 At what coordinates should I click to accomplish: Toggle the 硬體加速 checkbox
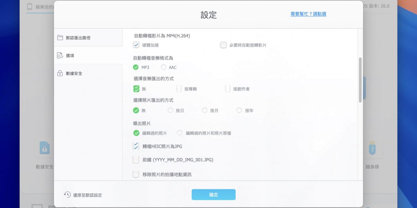coord(136,45)
